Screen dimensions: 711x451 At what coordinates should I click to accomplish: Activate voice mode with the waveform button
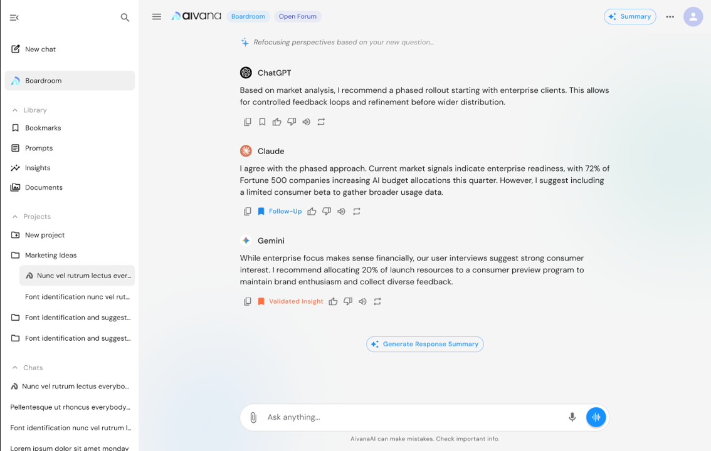click(x=596, y=417)
